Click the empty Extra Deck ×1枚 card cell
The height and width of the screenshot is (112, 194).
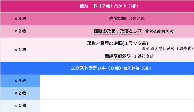pyautogui.click(x=117, y=106)
